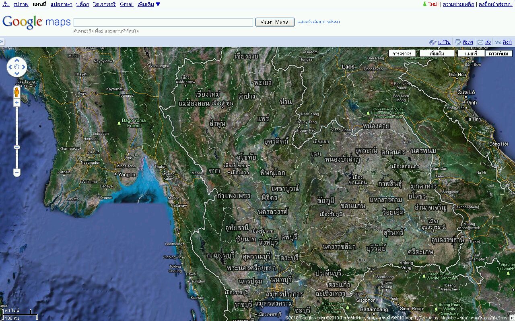The image size is (515, 321).
Task: Click inside the Maps search box
Action: pos(163,22)
